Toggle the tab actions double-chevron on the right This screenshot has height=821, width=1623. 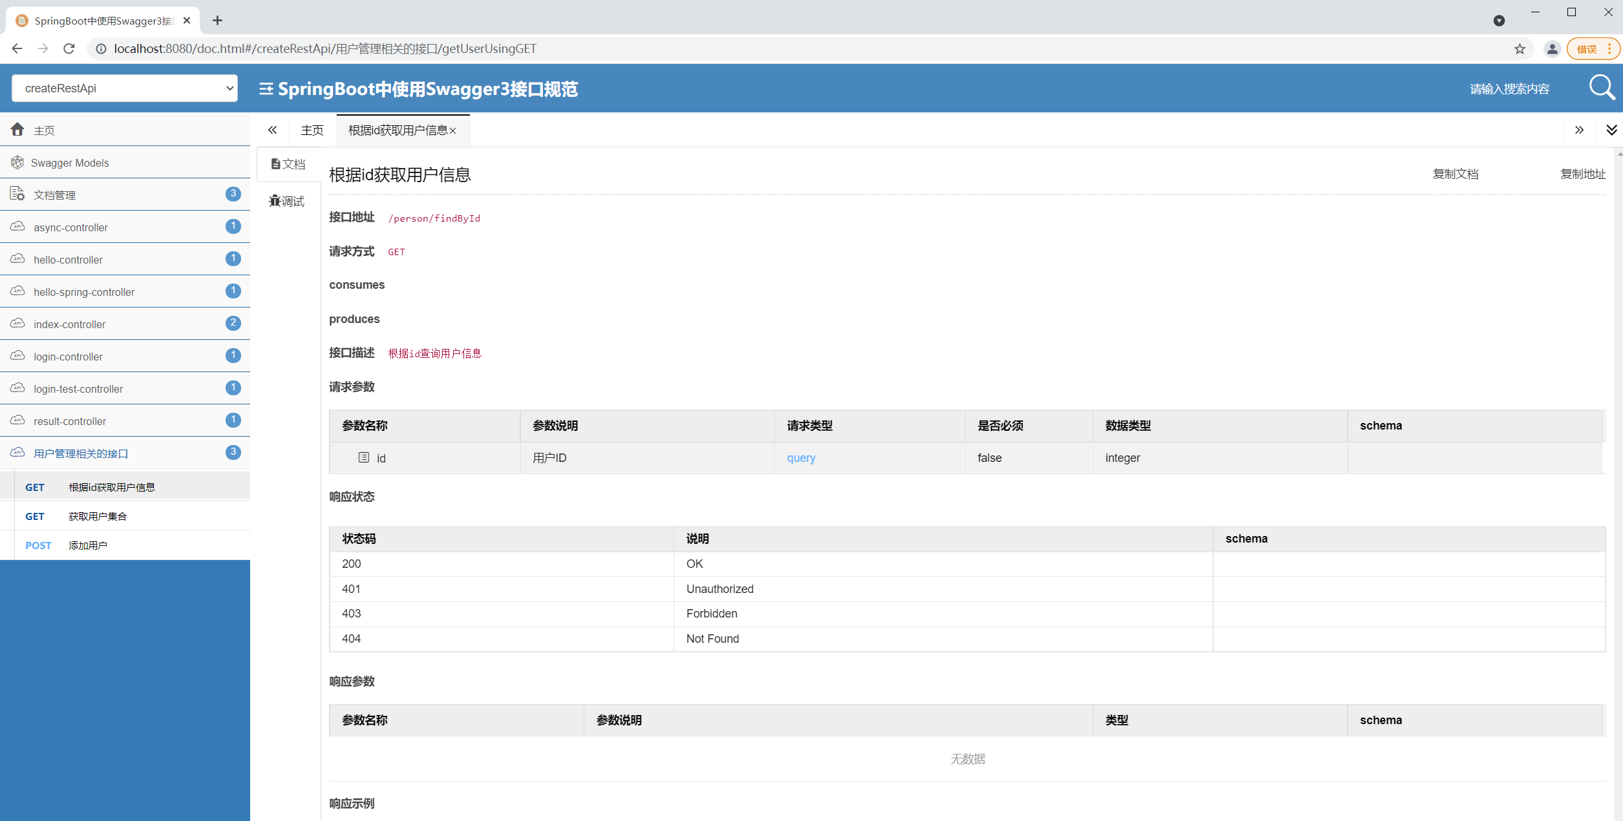pos(1611,129)
